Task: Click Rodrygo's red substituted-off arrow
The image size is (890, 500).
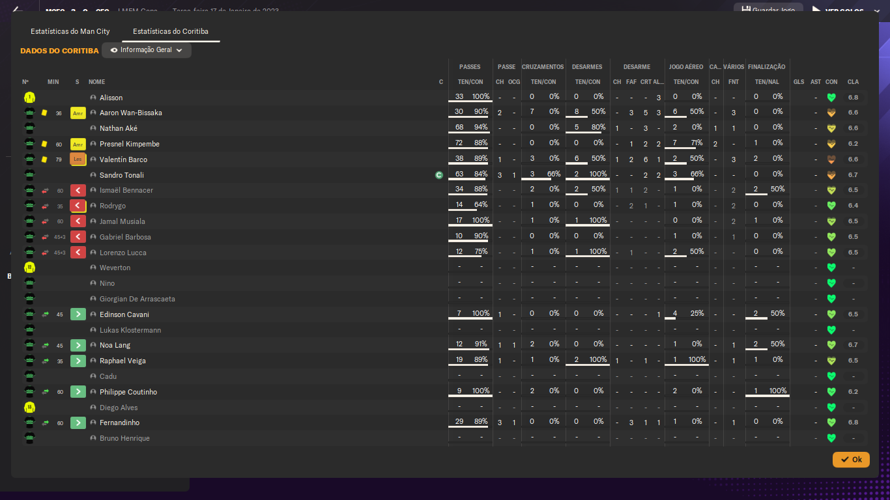Action: [78, 206]
